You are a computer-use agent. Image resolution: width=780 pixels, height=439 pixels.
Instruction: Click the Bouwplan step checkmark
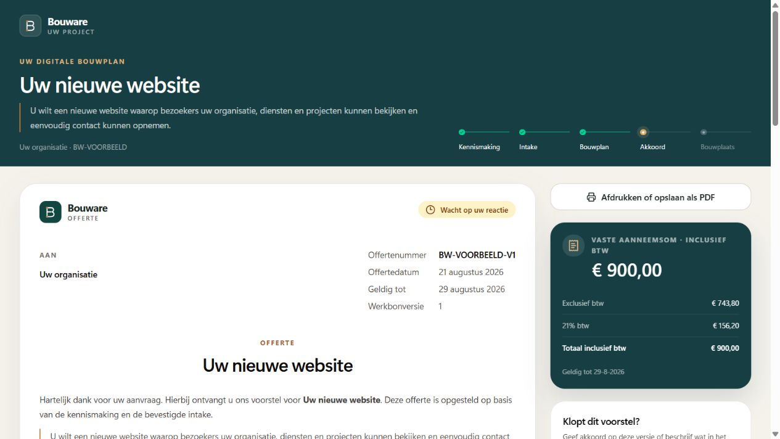point(583,132)
